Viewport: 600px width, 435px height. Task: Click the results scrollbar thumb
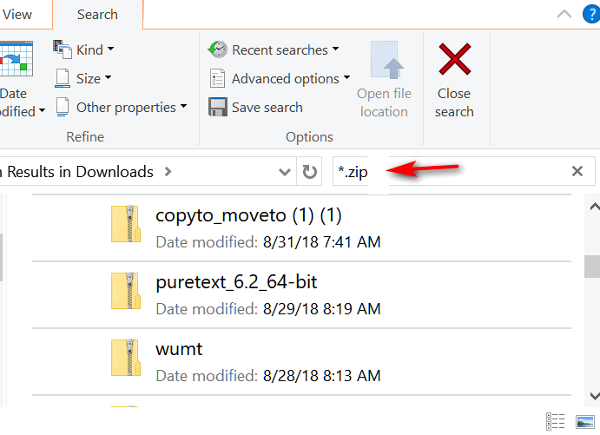(592, 267)
